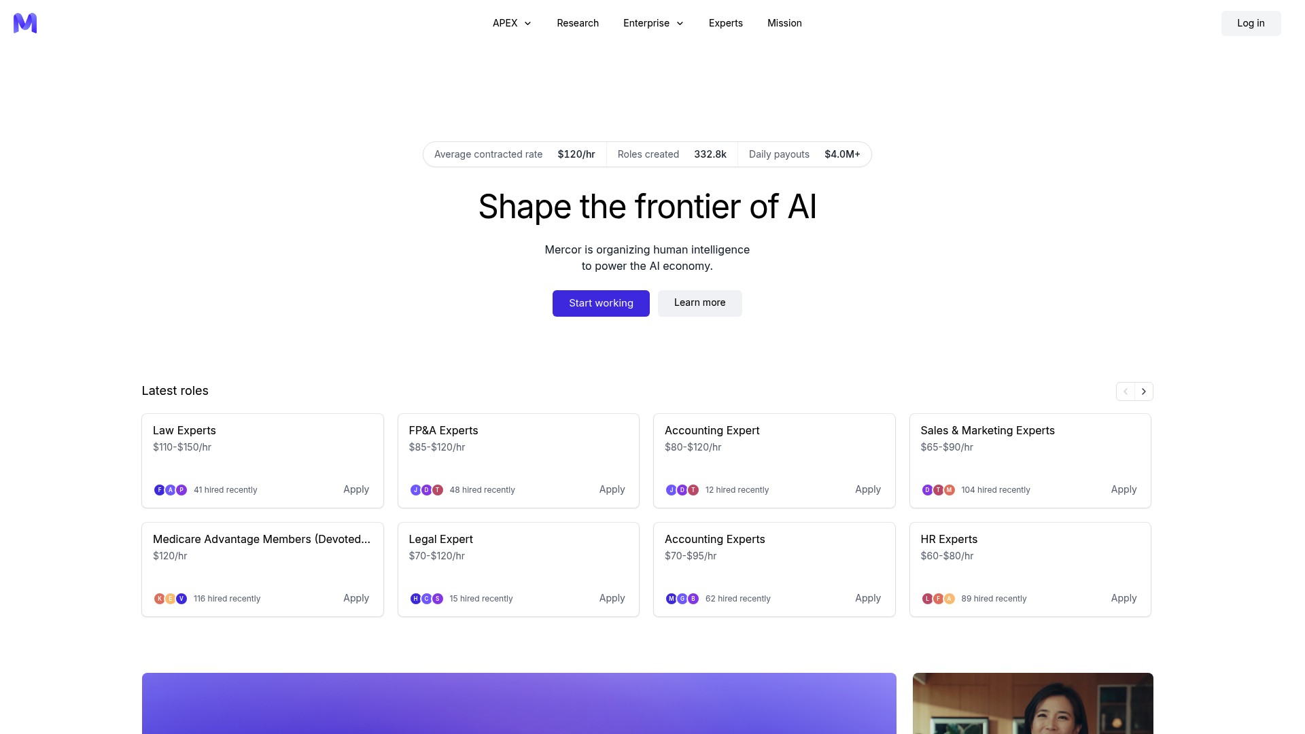Apply to the FP&A Experts role
This screenshot has width=1305, height=734.
point(612,489)
